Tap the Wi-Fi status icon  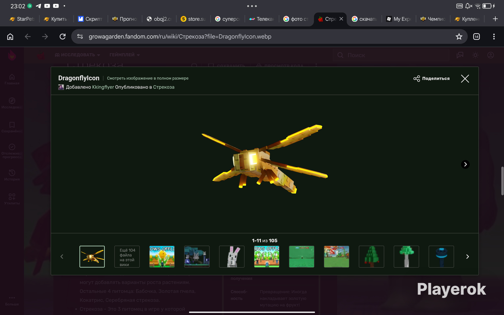coord(478,6)
